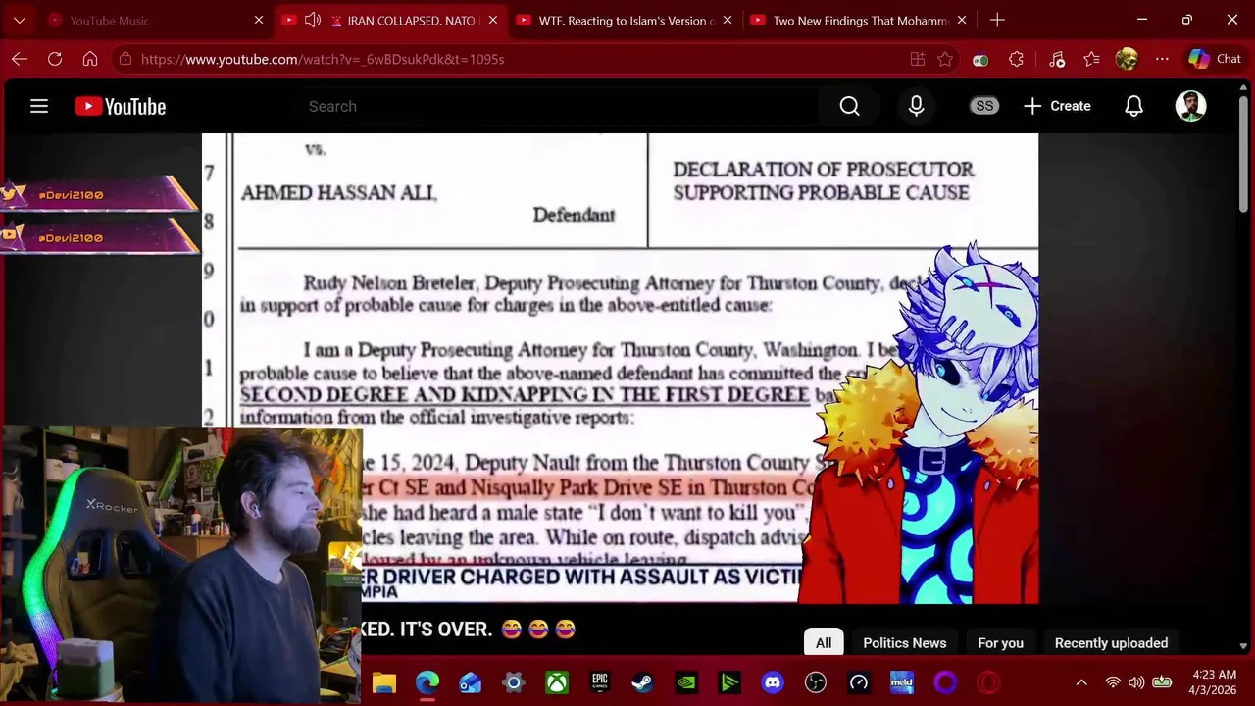Close the Two New Findings tab
This screenshot has height=706, width=1255.
pyautogui.click(x=962, y=20)
